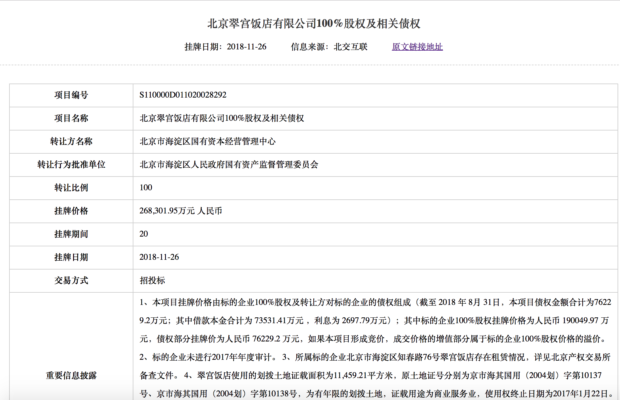Click the line mentioning 11,459.21平方米
The width and height of the screenshot is (620, 400).
pyautogui.click(x=371, y=376)
